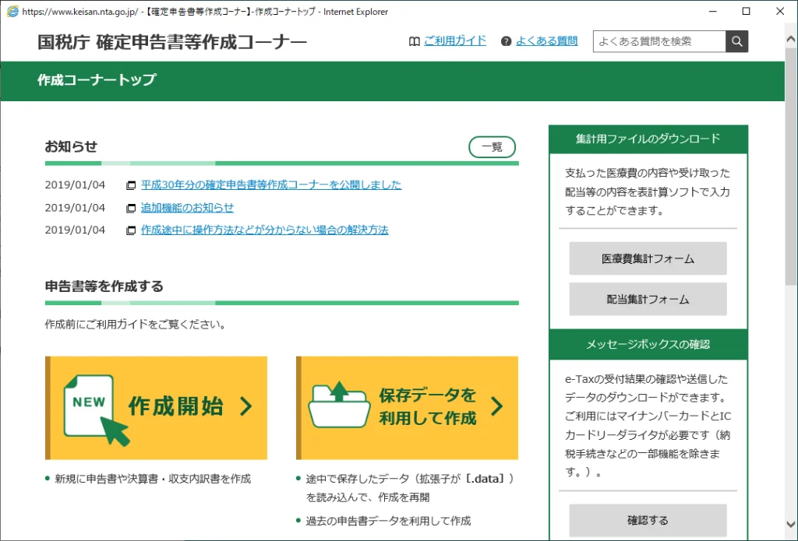The height and width of the screenshot is (541, 798).
Task: Open the ご利用ガイド link
Action: click(x=455, y=40)
